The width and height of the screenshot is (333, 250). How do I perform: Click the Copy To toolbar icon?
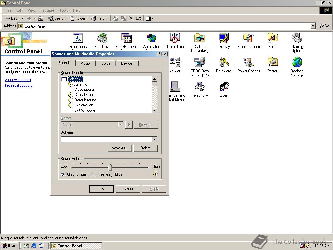tap(123, 18)
